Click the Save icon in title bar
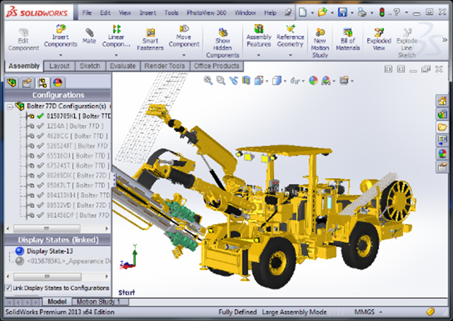 pyautogui.click(x=343, y=12)
